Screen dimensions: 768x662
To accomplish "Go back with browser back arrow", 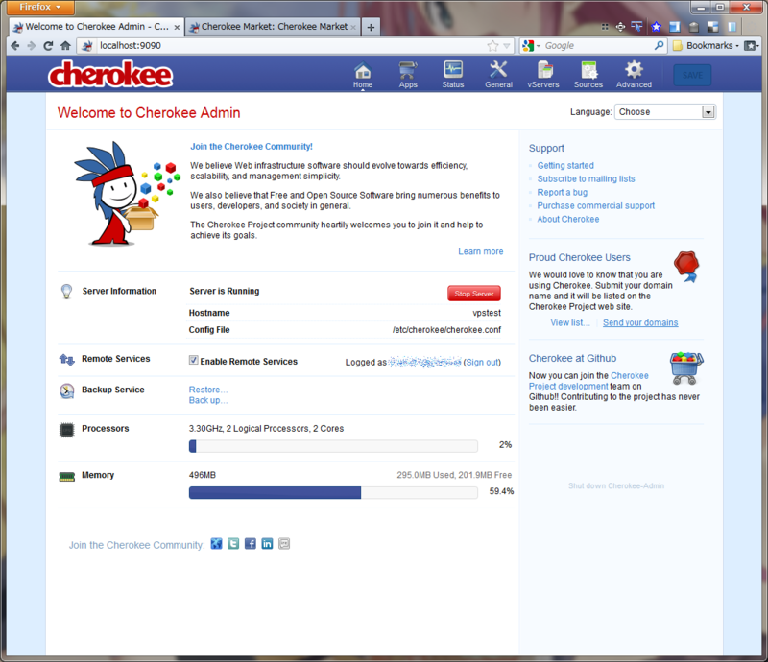I will (x=15, y=45).
